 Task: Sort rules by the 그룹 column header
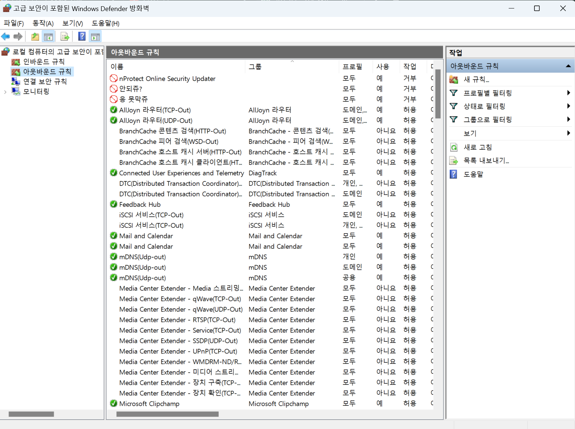292,67
